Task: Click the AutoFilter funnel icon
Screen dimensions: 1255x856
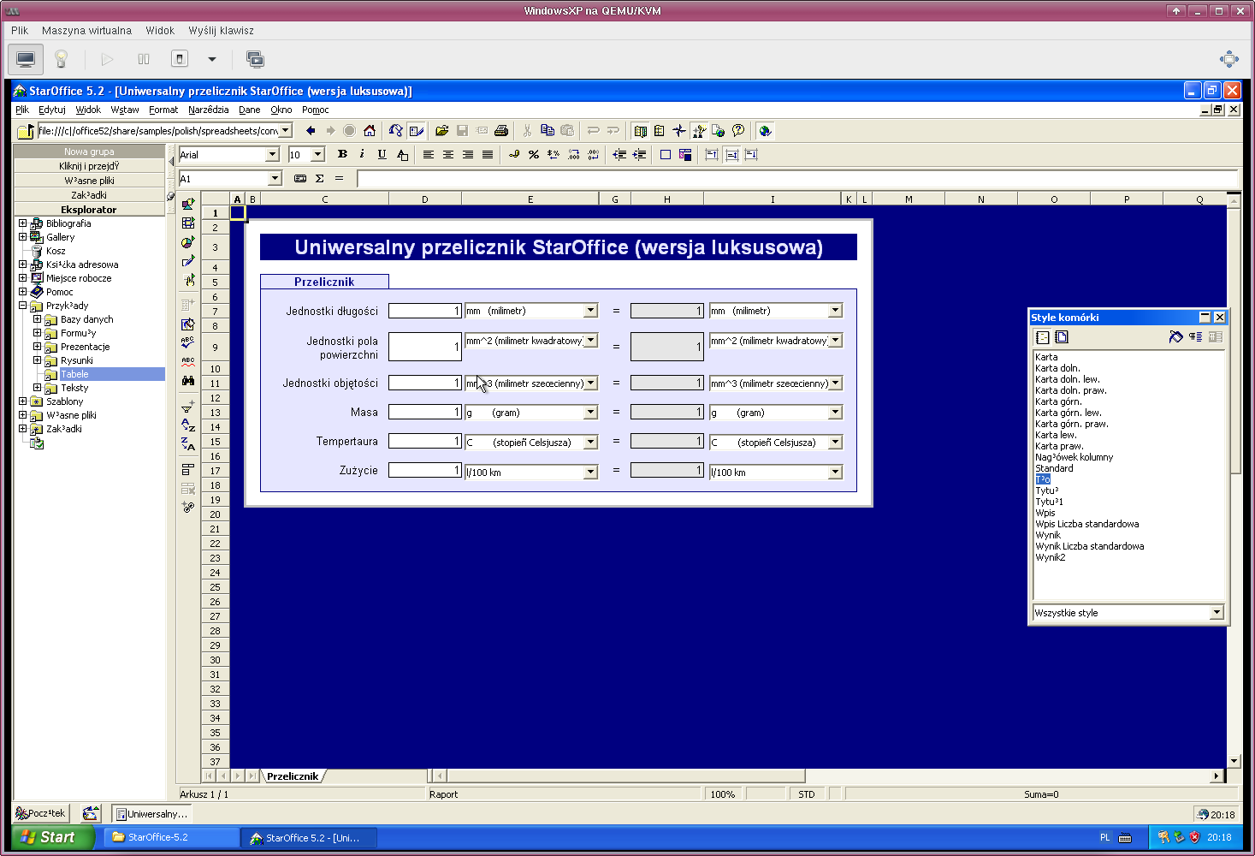Action: coord(188,407)
